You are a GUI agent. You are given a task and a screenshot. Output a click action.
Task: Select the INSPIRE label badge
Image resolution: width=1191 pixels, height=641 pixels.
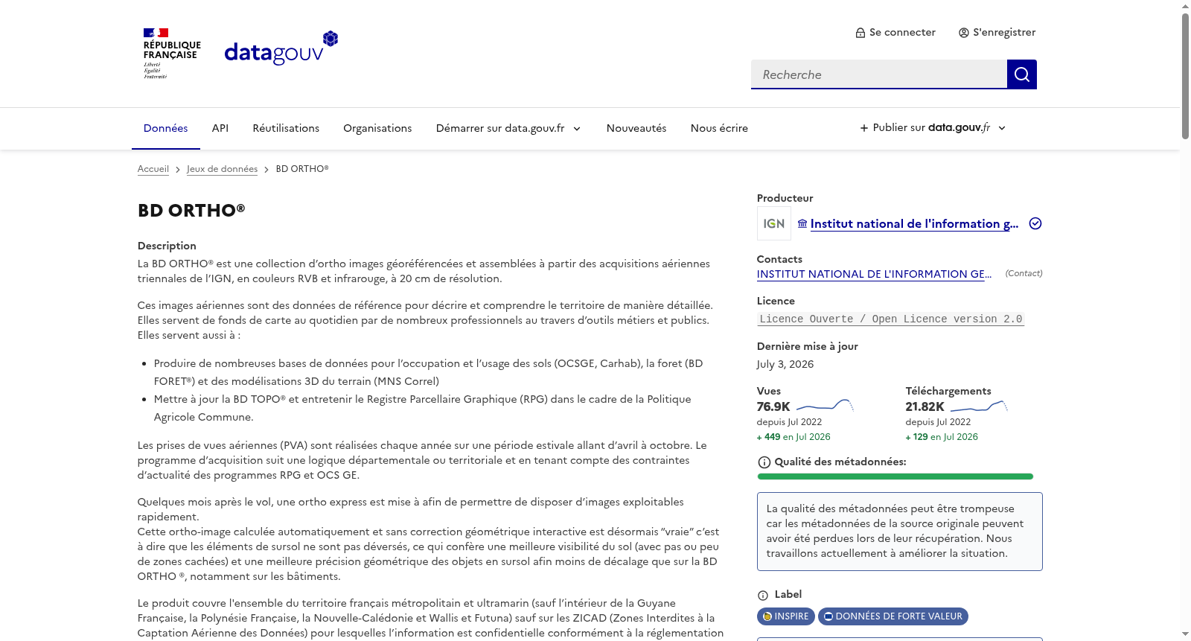pos(785,616)
